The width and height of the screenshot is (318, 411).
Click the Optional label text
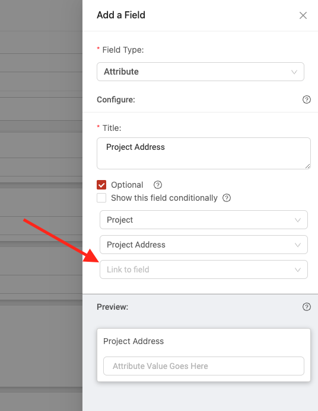coord(127,185)
